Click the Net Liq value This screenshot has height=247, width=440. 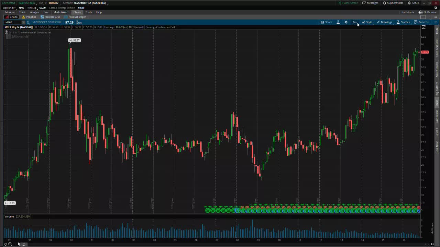42,8
